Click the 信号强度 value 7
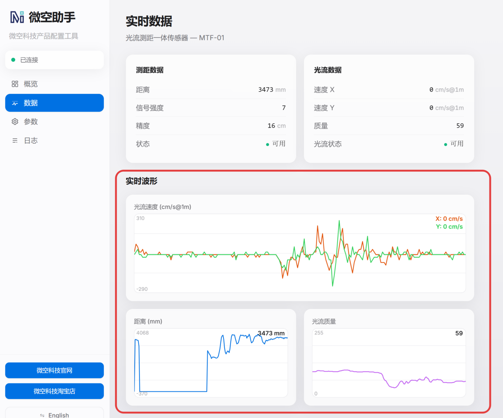This screenshot has width=503, height=418. click(x=284, y=108)
